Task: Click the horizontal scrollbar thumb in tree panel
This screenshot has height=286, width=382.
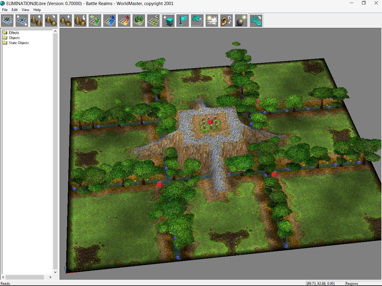Action: pos(25,277)
